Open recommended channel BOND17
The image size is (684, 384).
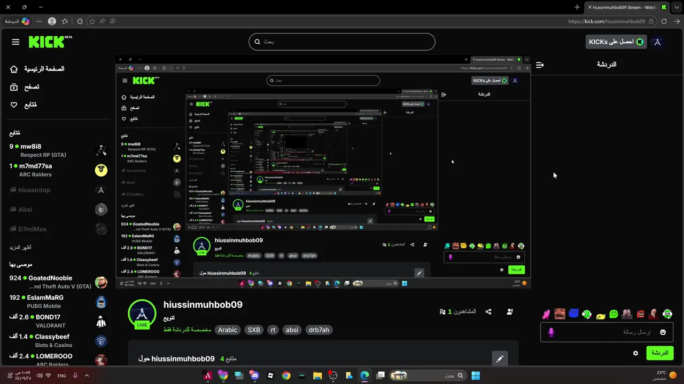[x=59, y=321]
